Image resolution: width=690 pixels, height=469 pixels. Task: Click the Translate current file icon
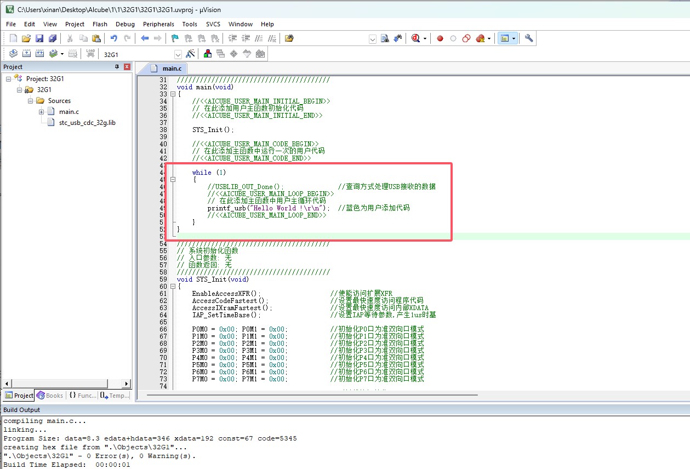pyautogui.click(x=13, y=54)
